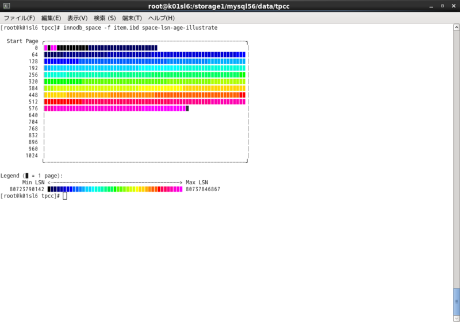The image size is (460, 322).
Task: Click row label '64'
Action: click(35, 55)
